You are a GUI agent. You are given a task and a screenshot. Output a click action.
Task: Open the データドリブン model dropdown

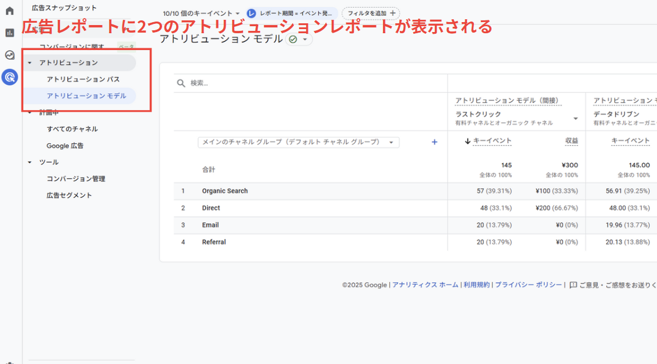click(625, 118)
